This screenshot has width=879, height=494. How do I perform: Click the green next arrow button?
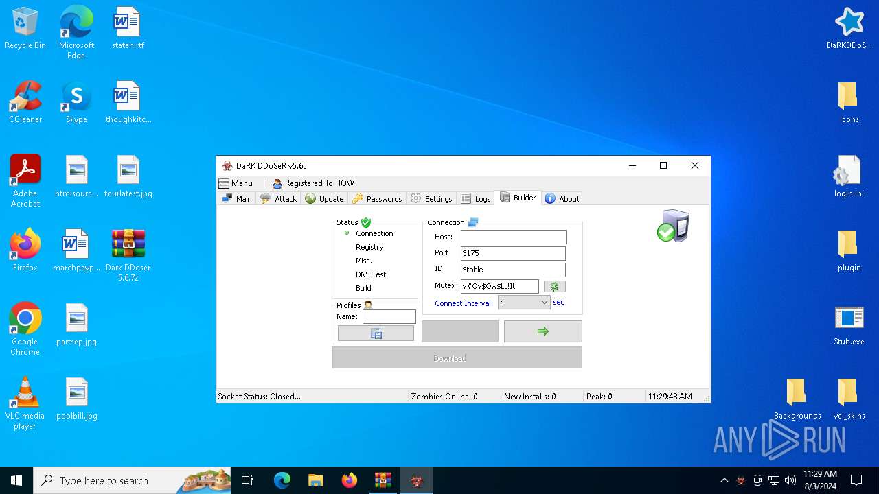point(543,331)
